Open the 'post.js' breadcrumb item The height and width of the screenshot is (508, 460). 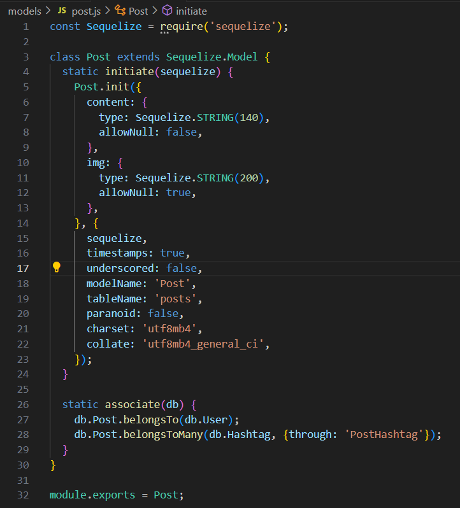[x=86, y=11]
